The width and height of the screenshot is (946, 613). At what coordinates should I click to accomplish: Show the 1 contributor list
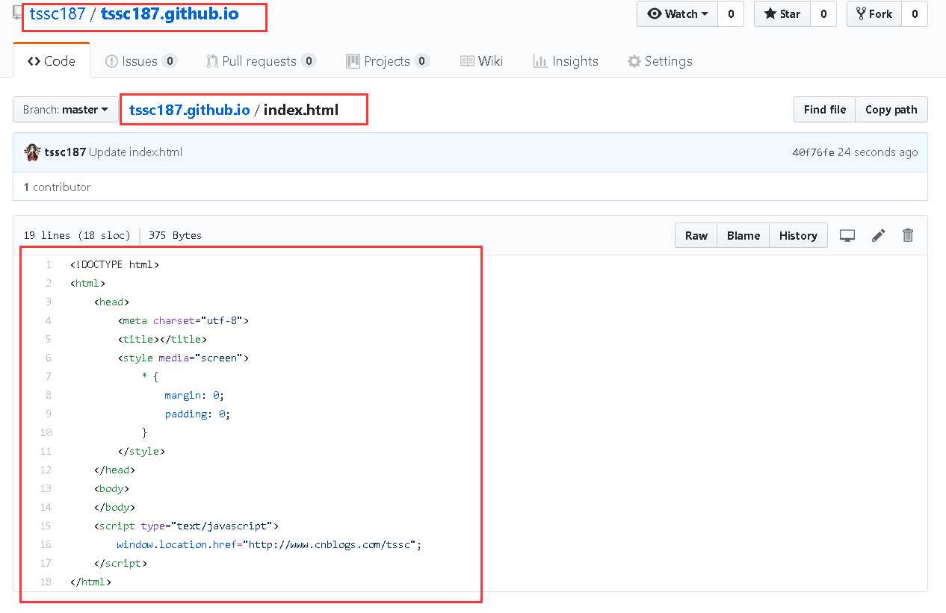[57, 187]
